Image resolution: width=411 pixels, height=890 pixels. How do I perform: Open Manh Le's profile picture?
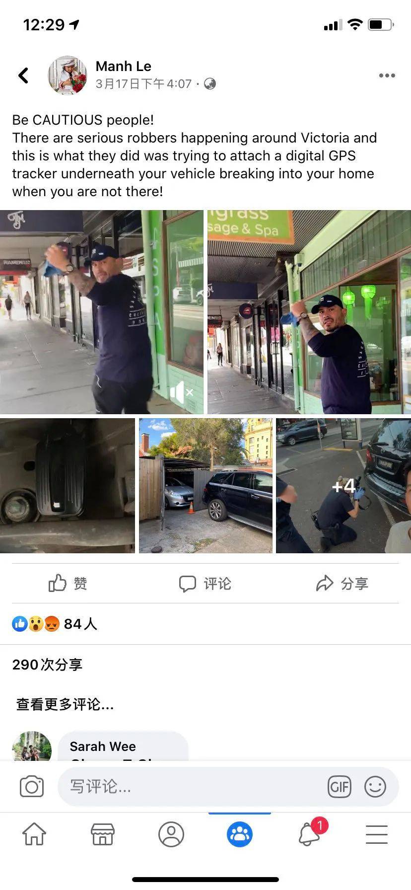coord(68,75)
